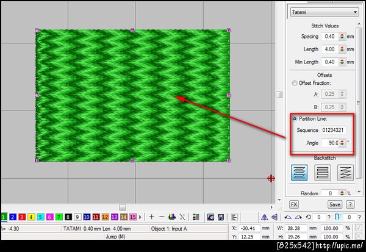The height and width of the screenshot is (252, 366).
Task: Select thread color 15 pink swatch
Action: (133, 217)
